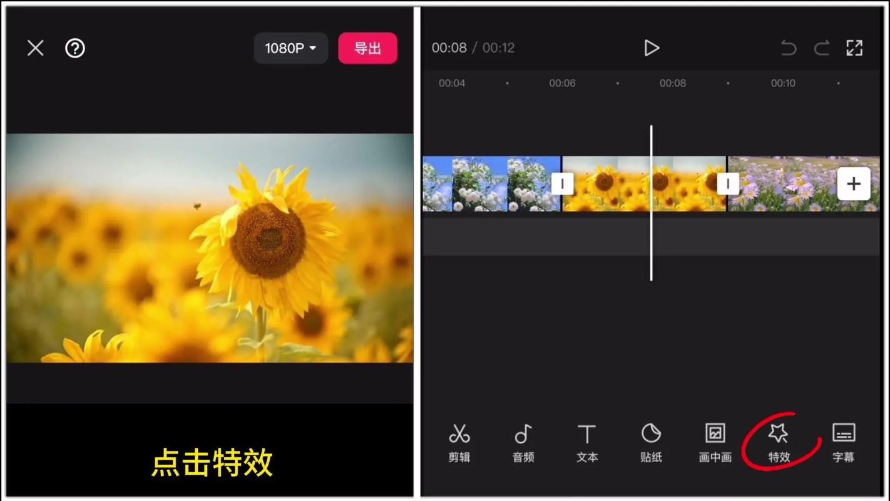Open the 音频 audio tool
Viewport: 890px width, 501px height.
pos(523,442)
